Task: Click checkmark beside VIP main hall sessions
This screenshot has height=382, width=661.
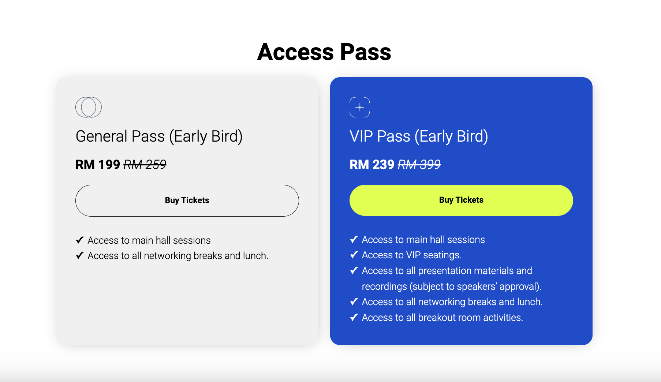Action: [x=354, y=239]
